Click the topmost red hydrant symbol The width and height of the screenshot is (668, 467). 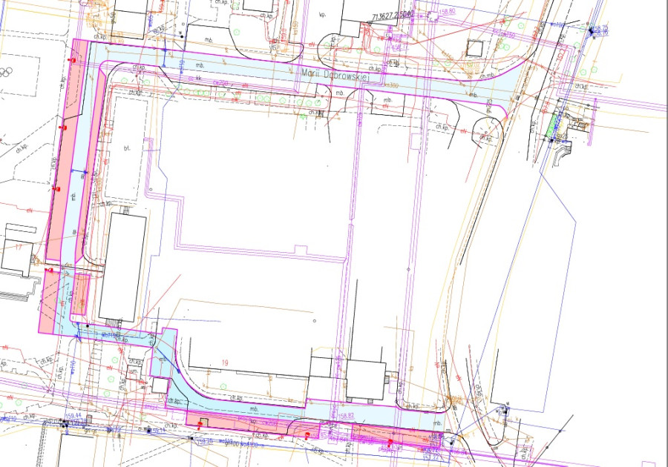(71, 58)
